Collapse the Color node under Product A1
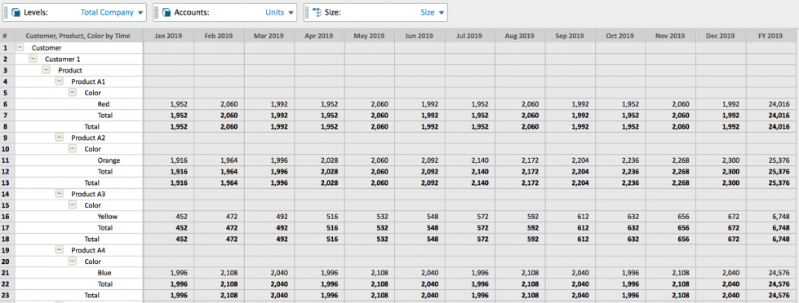The height and width of the screenshot is (303, 799). [73, 93]
